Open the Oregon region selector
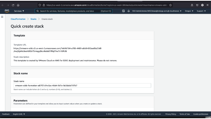 click(x=189, y=11)
